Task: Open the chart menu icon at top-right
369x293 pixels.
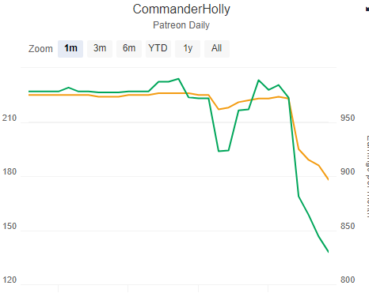Action: tap(367, 9)
